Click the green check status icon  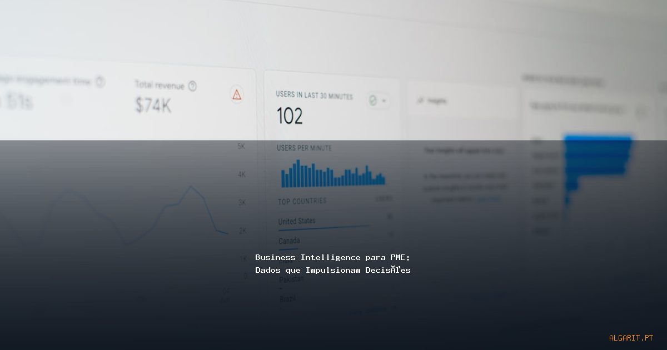(373, 101)
